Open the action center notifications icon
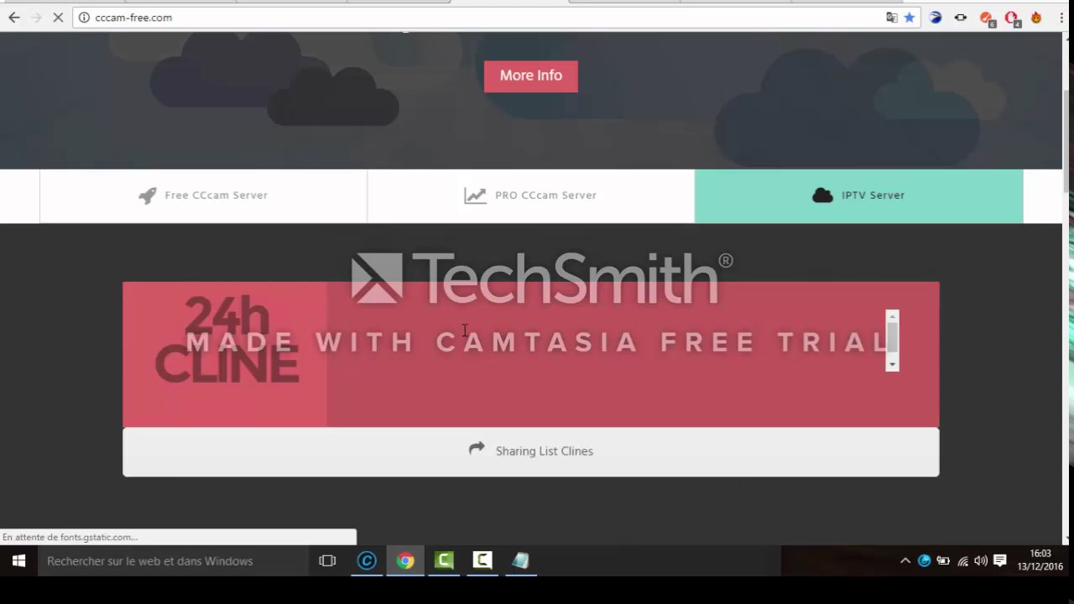 [x=1000, y=560]
